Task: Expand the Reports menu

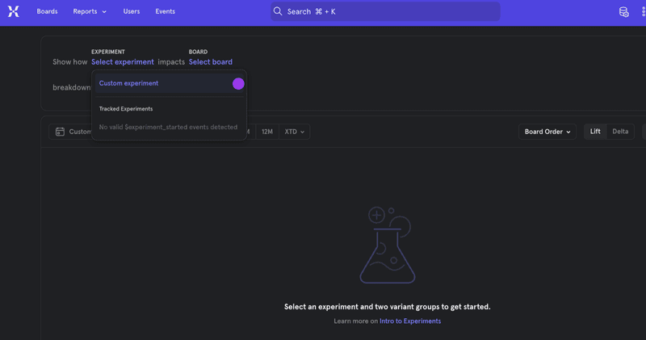Action: pyautogui.click(x=89, y=11)
